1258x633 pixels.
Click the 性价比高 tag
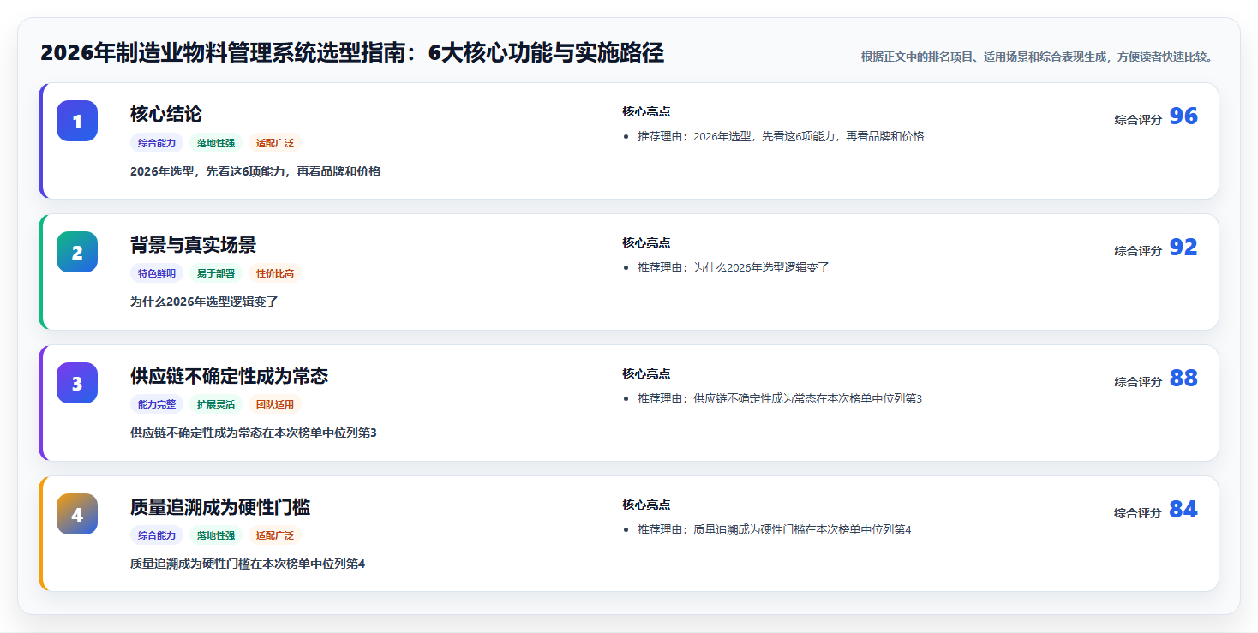click(275, 273)
